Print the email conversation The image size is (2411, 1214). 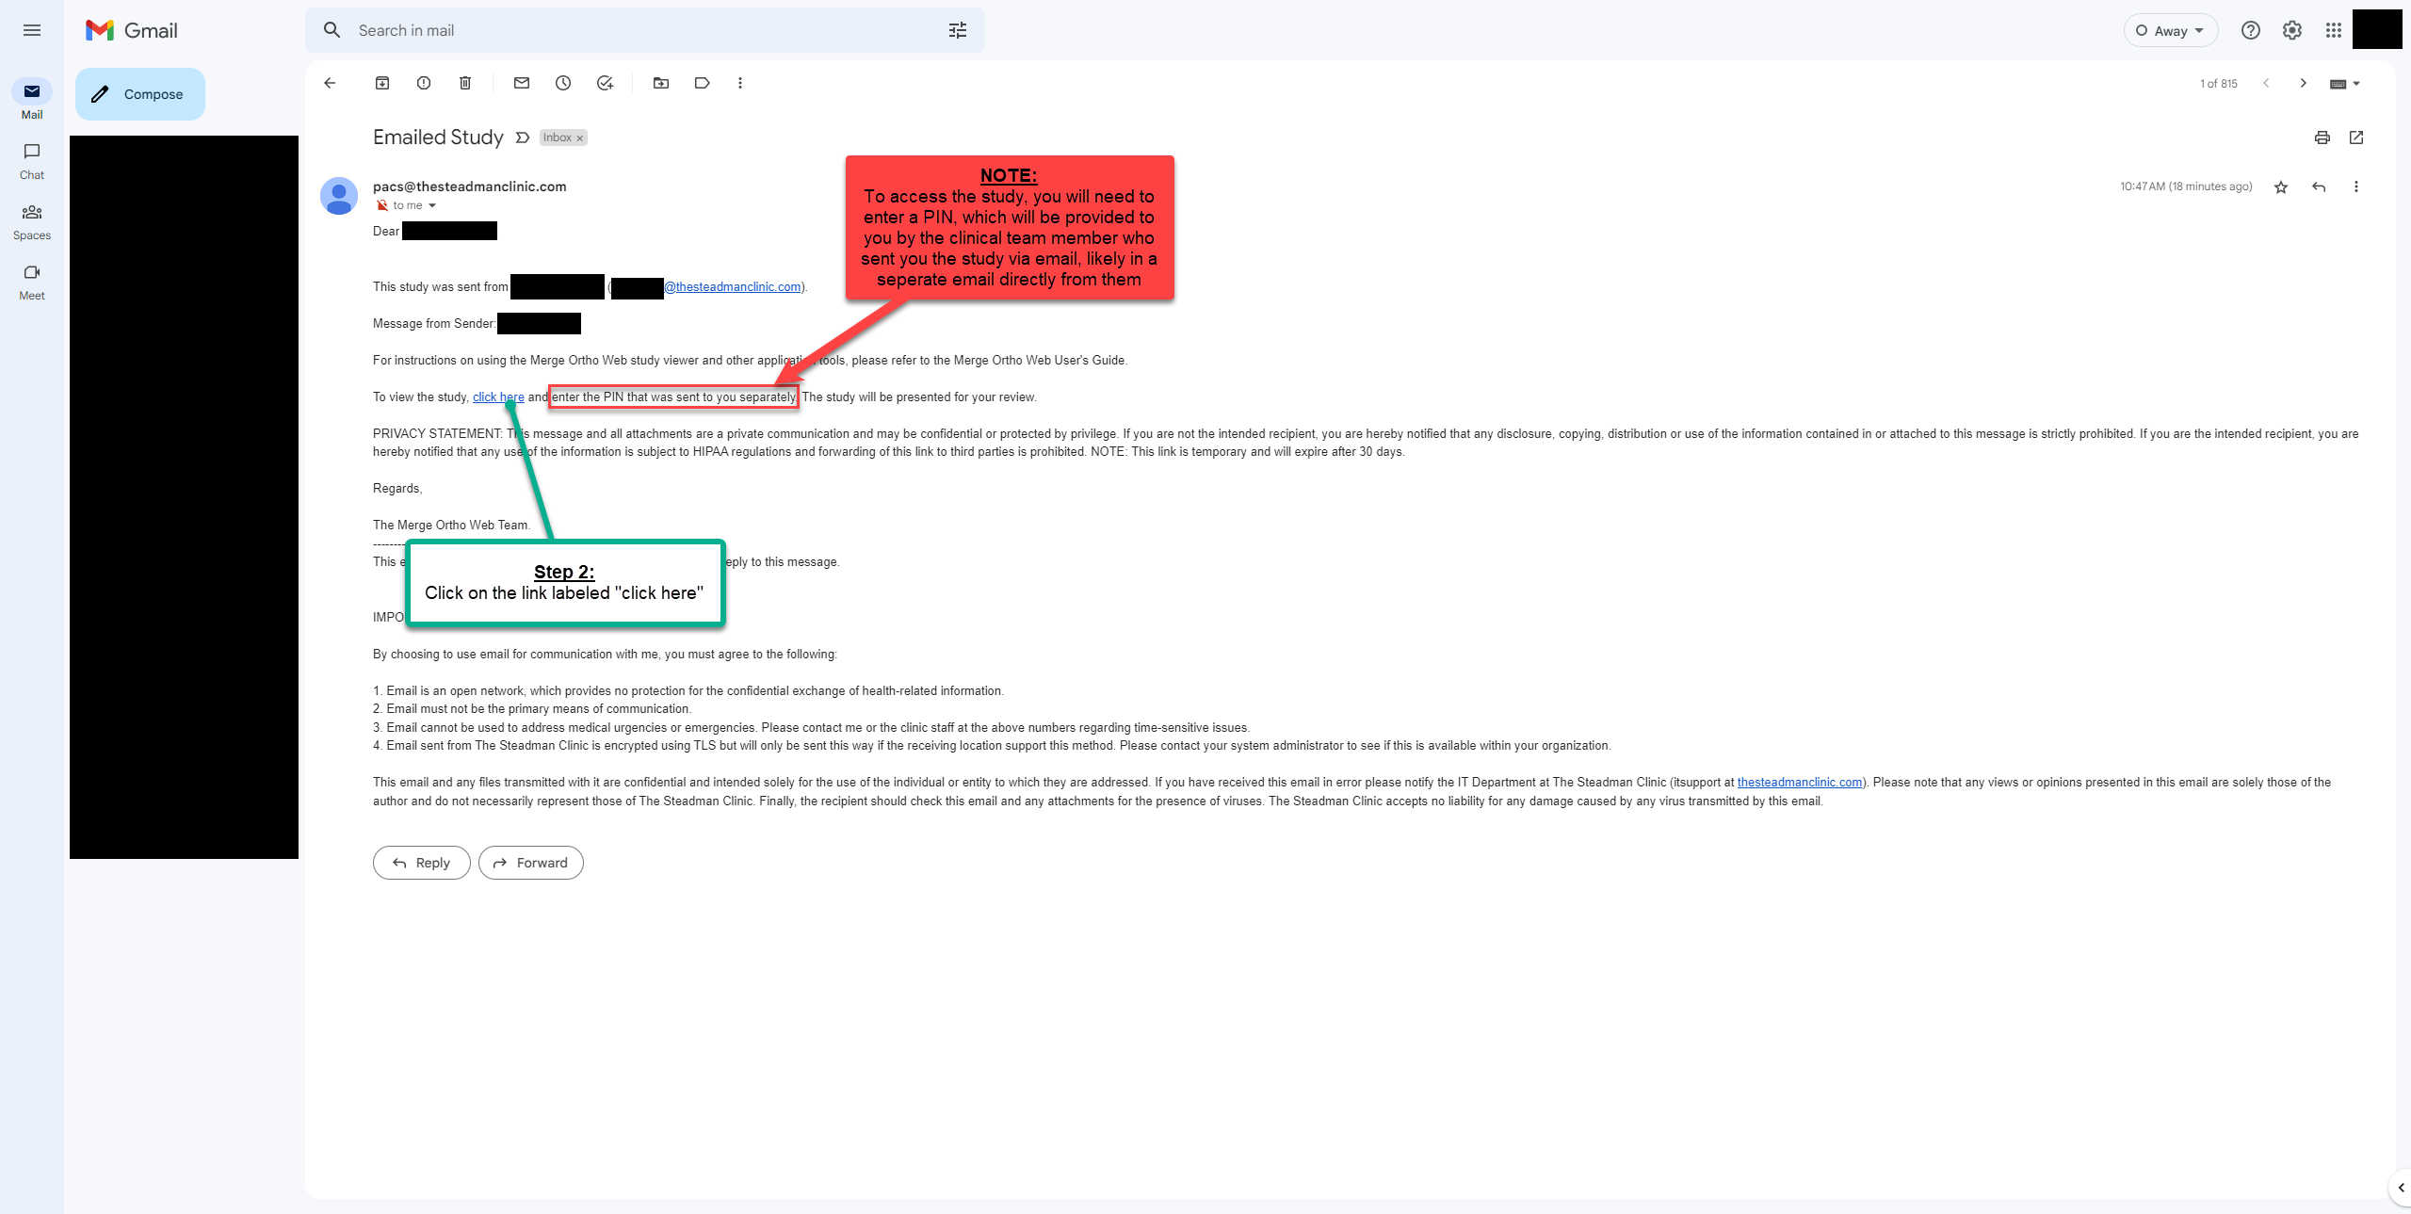[2322, 138]
